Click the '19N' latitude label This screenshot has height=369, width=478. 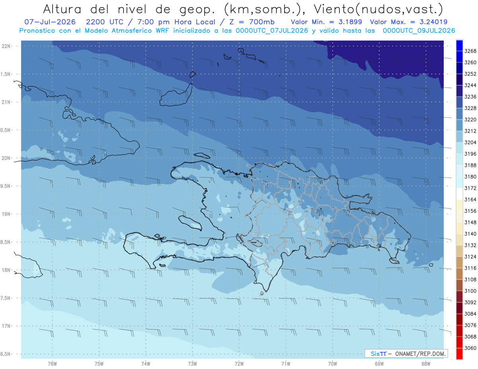[6, 214]
